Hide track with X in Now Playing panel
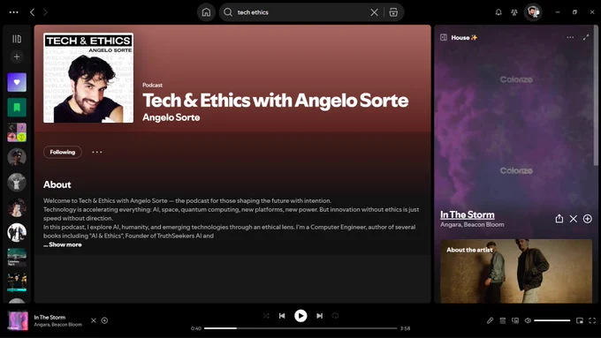 pos(574,219)
